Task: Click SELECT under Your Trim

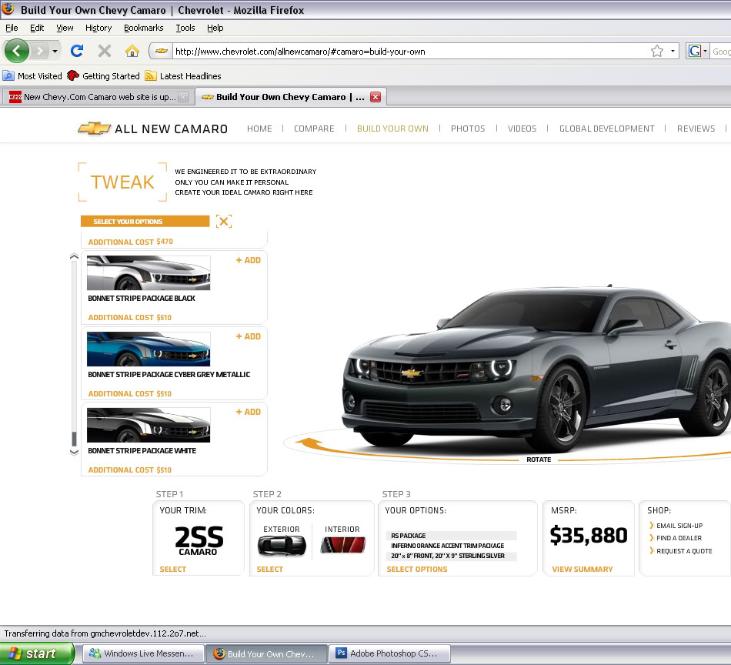Action: [x=173, y=569]
